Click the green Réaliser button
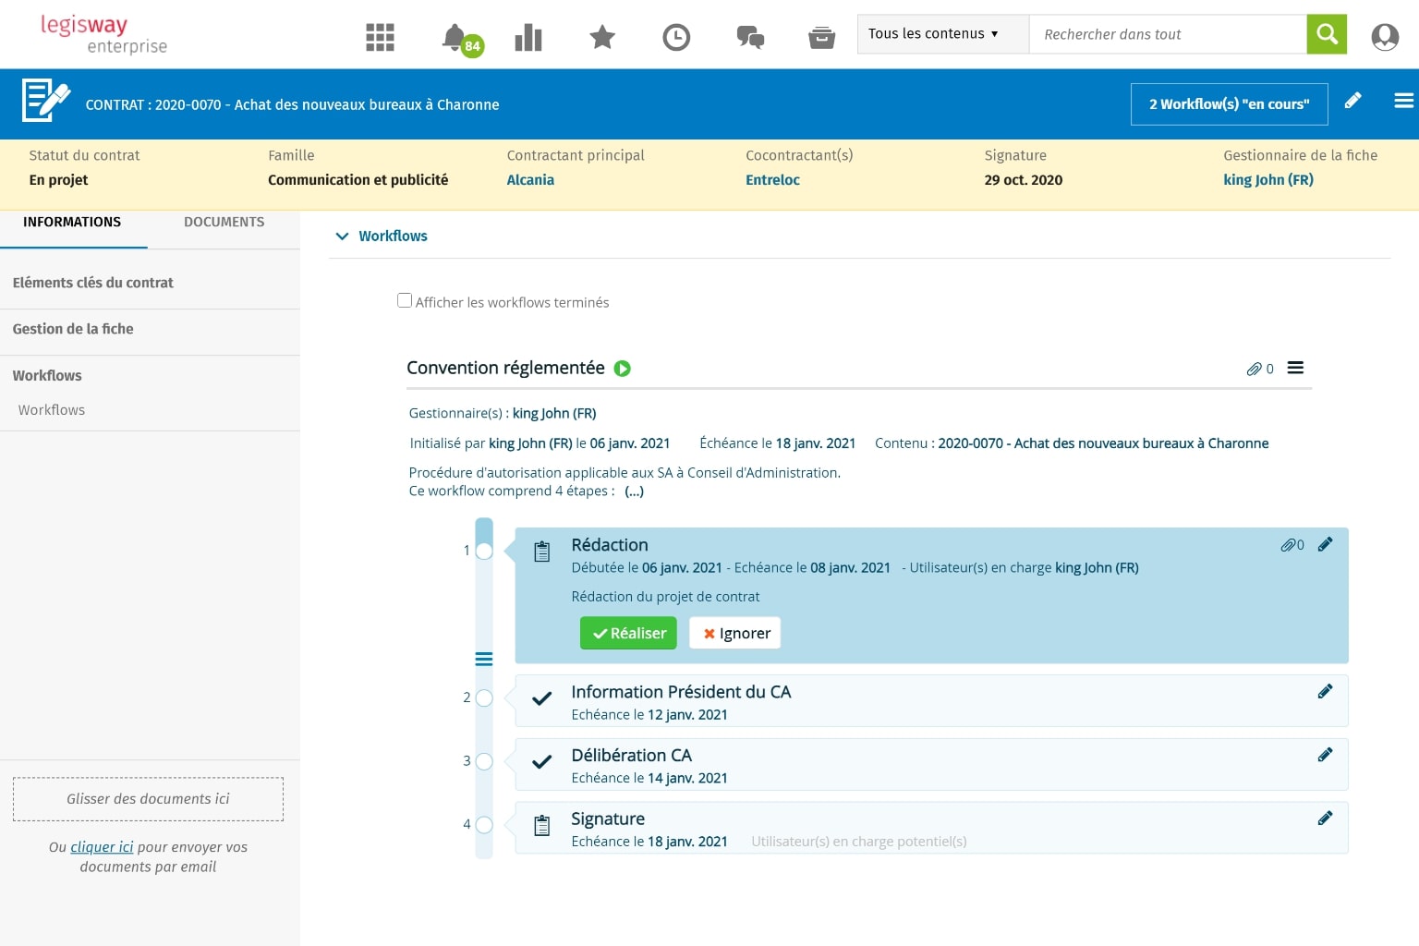Image resolution: width=1419 pixels, height=946 pixels. tap(628, 633)
